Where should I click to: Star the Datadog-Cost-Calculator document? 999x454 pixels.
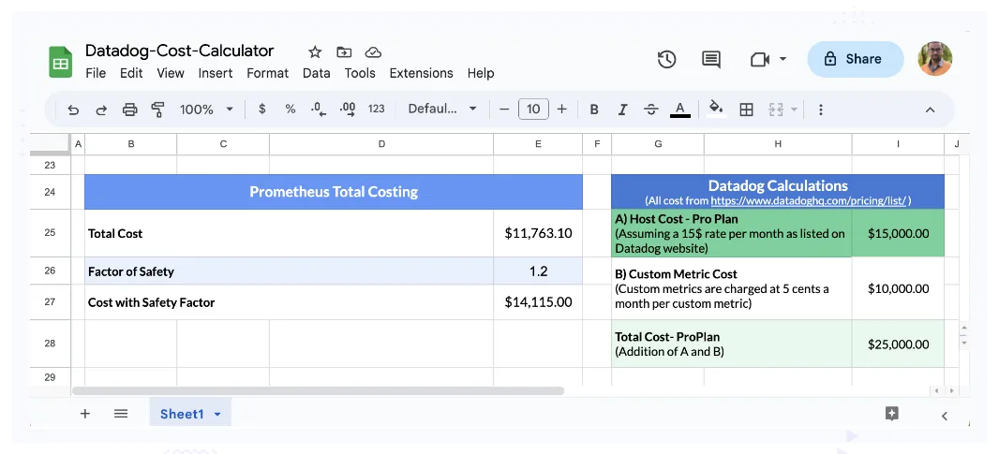pyautogui.click(x=315, y=52)
